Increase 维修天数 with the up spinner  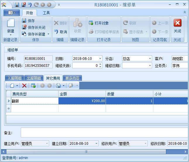(x=100, y=65)
